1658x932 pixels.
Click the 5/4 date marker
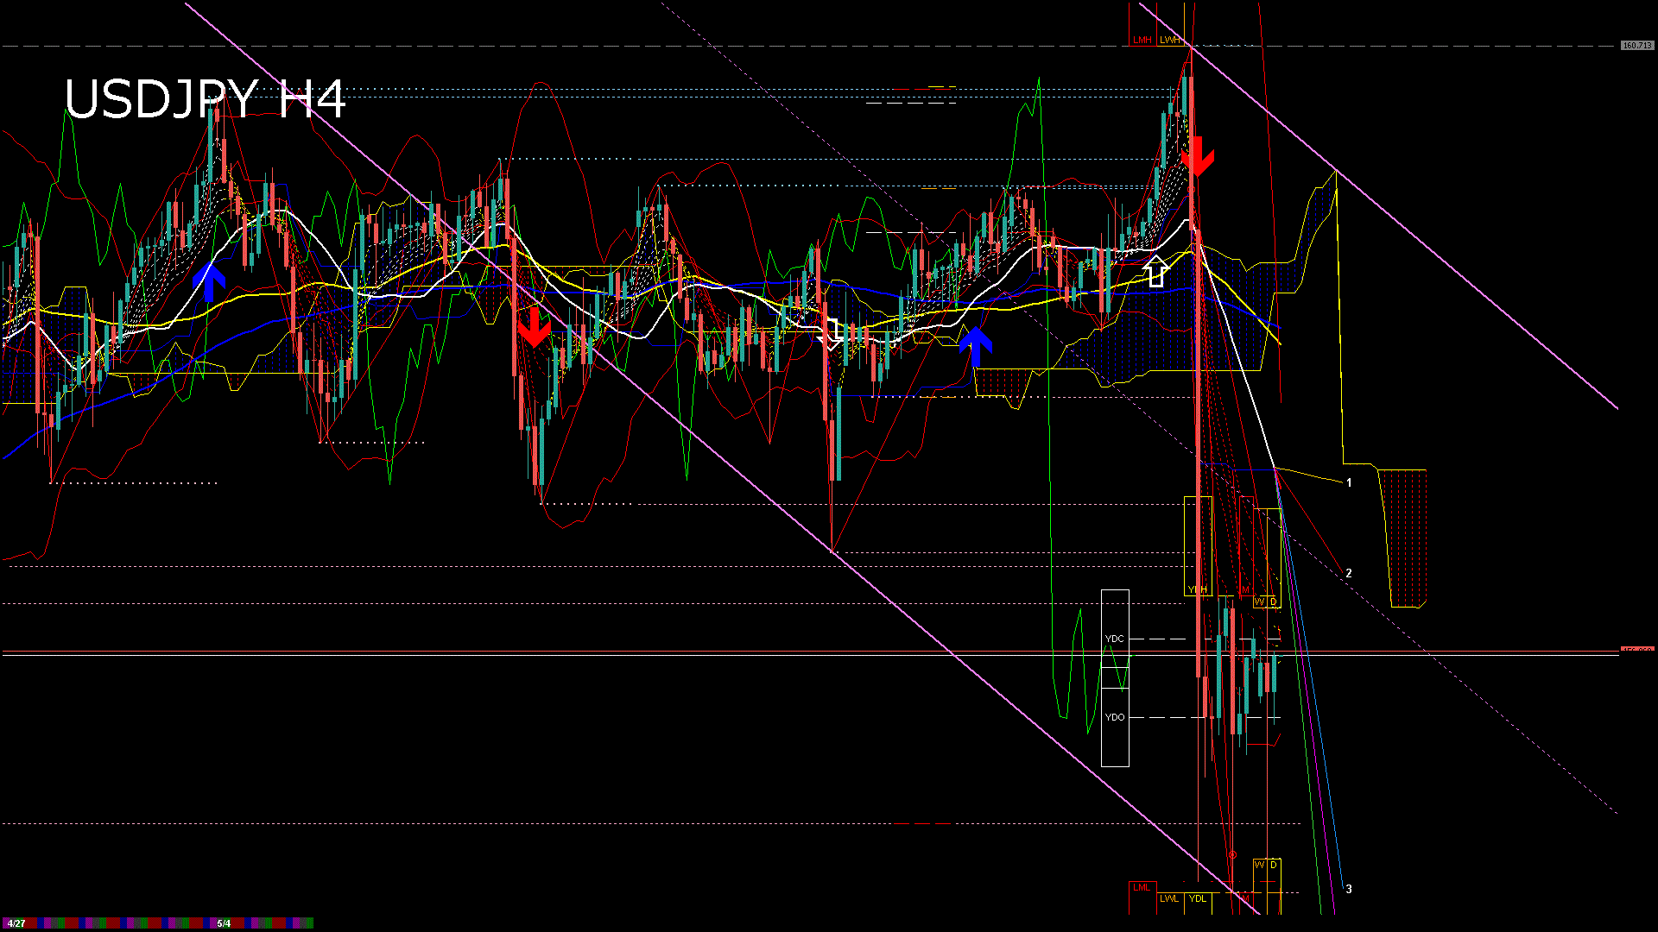(x=224, y=923)
